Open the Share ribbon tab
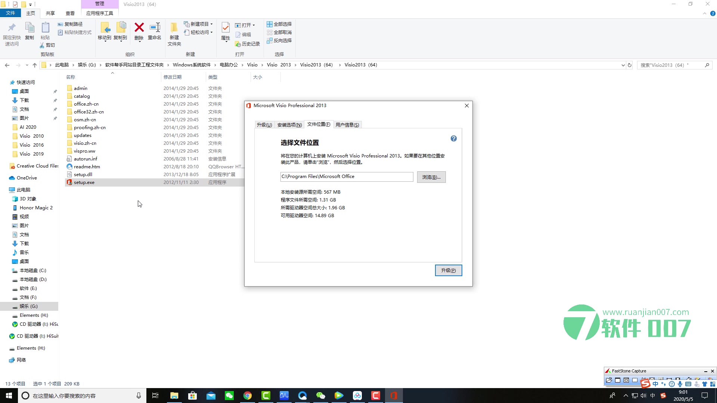 (x=50, y=13)
